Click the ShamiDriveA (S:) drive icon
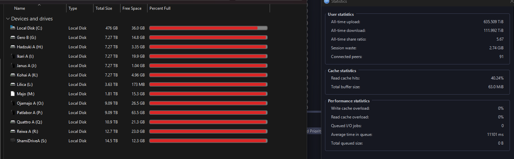 13,141
